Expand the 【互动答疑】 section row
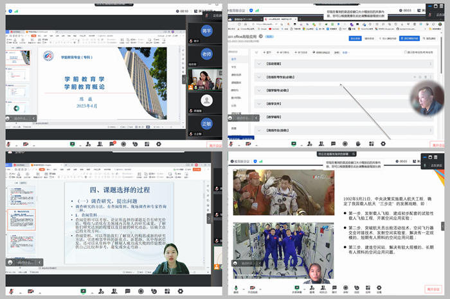 pyautogui.click(x=344, y=64)
